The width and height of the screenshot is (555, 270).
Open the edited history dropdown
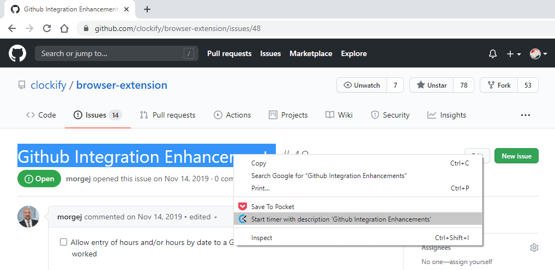tap(203, 217)
